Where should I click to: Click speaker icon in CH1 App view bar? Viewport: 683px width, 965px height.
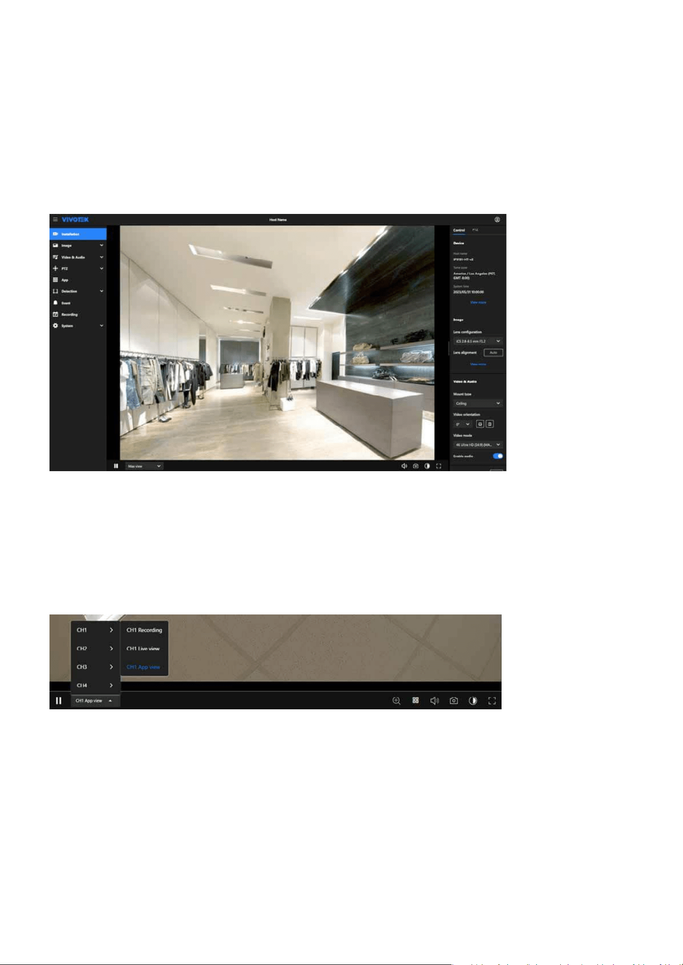[435, 701]
